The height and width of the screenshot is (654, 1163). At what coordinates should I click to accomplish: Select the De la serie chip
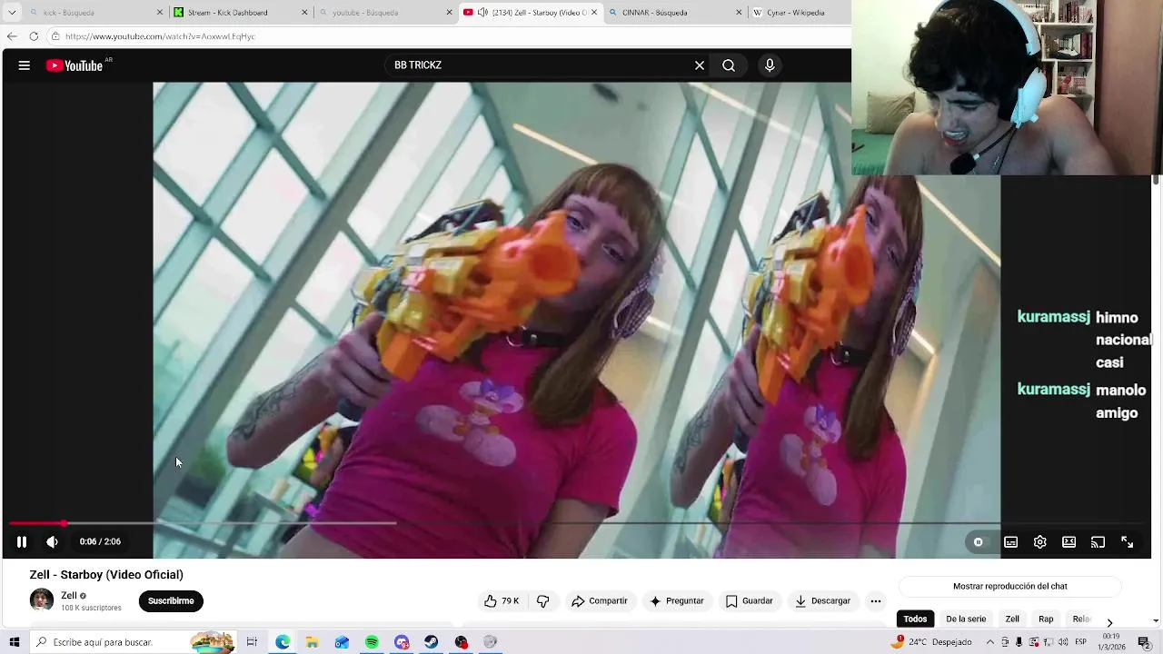pyautogui.click(x=966, y=619)
